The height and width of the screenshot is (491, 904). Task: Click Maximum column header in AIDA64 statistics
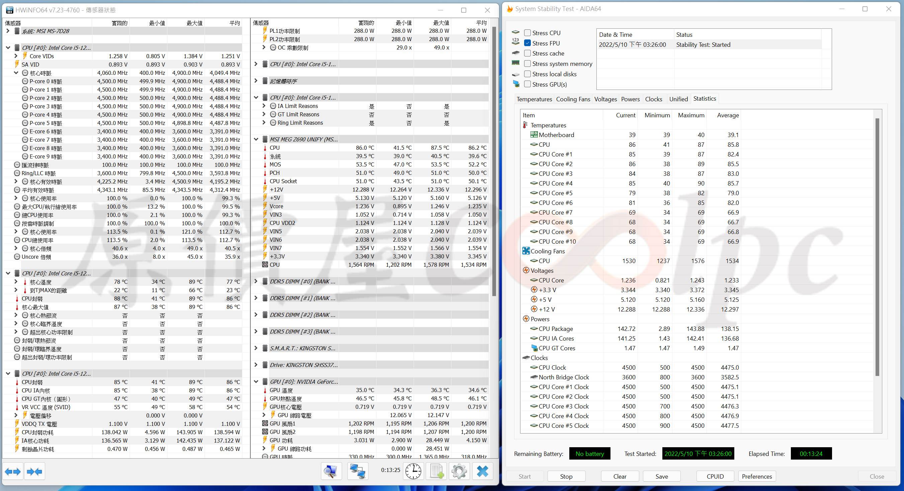pyautogui.click(x=689, y=115)
